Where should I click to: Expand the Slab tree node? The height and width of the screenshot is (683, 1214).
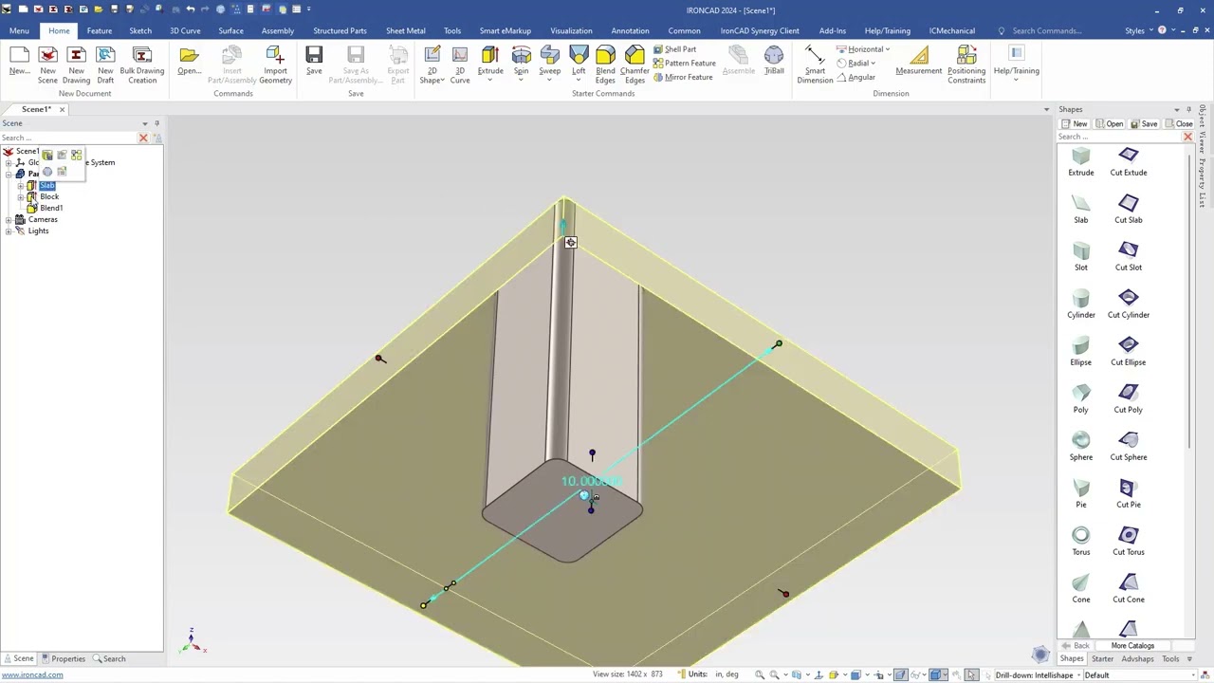click(20, 186)
